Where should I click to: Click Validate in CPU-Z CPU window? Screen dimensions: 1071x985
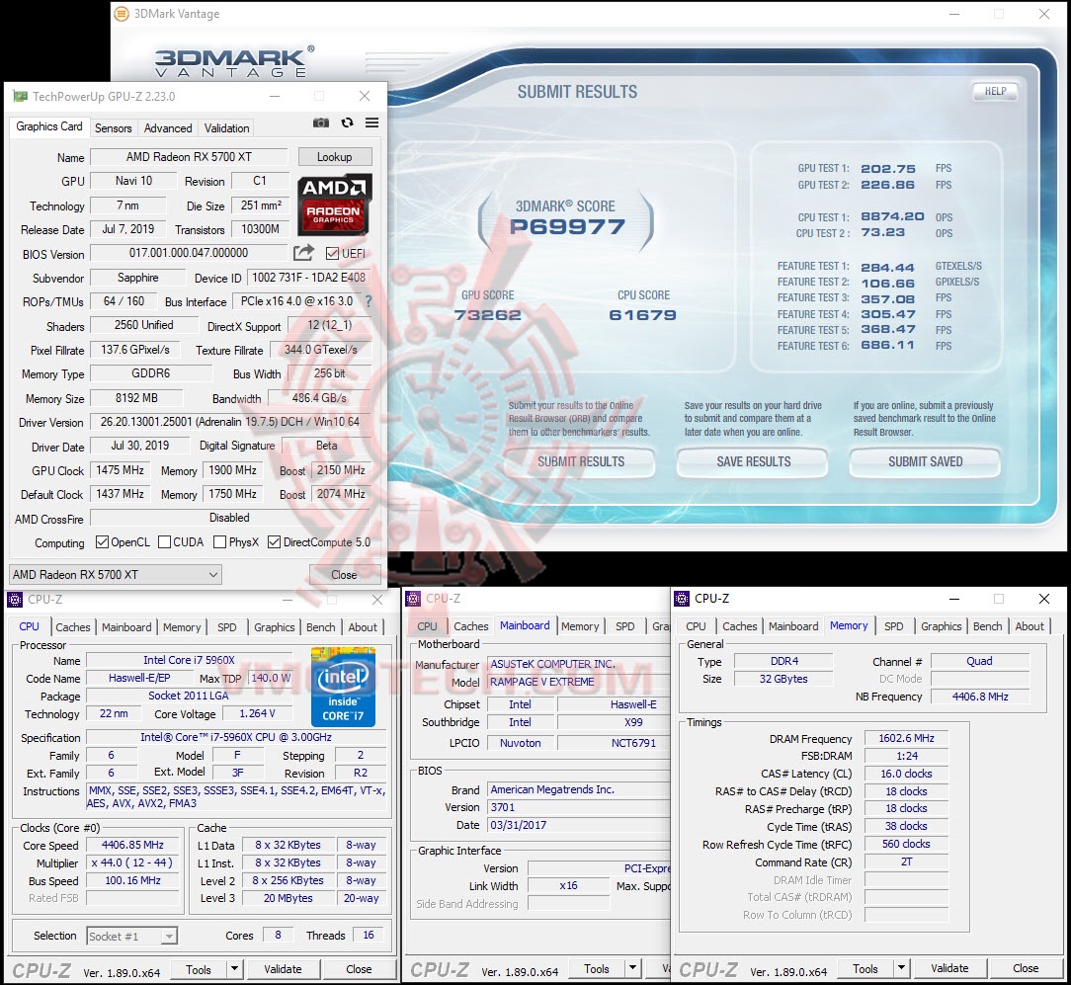[x=283, y=968]
